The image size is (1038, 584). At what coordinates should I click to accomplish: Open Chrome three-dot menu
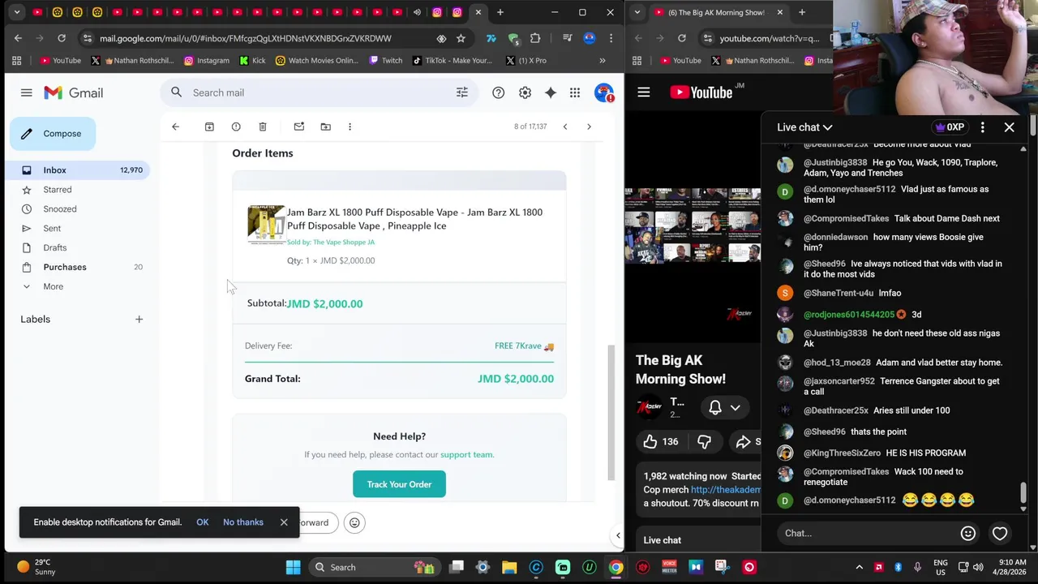pyautogui.click(x=611, y=38)
